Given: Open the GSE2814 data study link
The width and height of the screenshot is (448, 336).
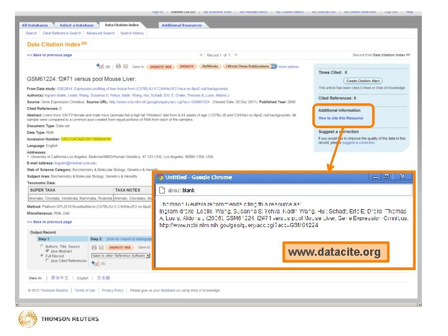Looking at the screenshot, I should (142, 88).
